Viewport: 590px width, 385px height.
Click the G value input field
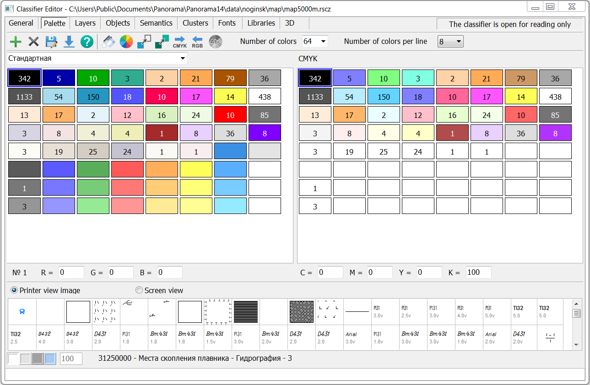pyautogui.click(x=120, y=273)
